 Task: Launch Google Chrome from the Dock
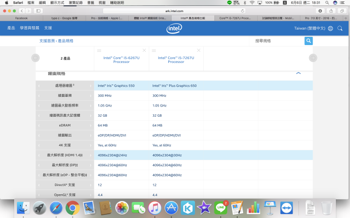pyautogui.click(x=72, y=208)
